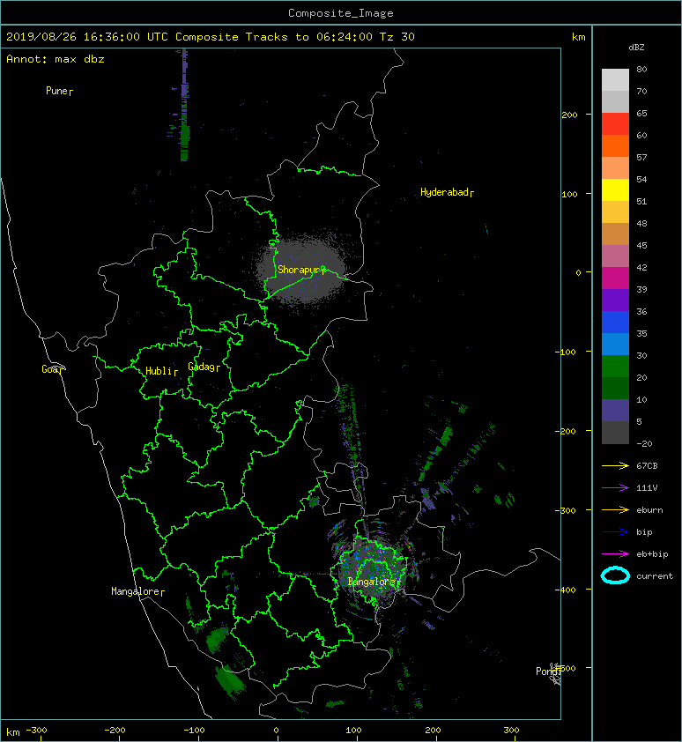682x742 pixels.
Task: Click the 20 dBZ dark green swatch
Action: [x=615, y=388]
